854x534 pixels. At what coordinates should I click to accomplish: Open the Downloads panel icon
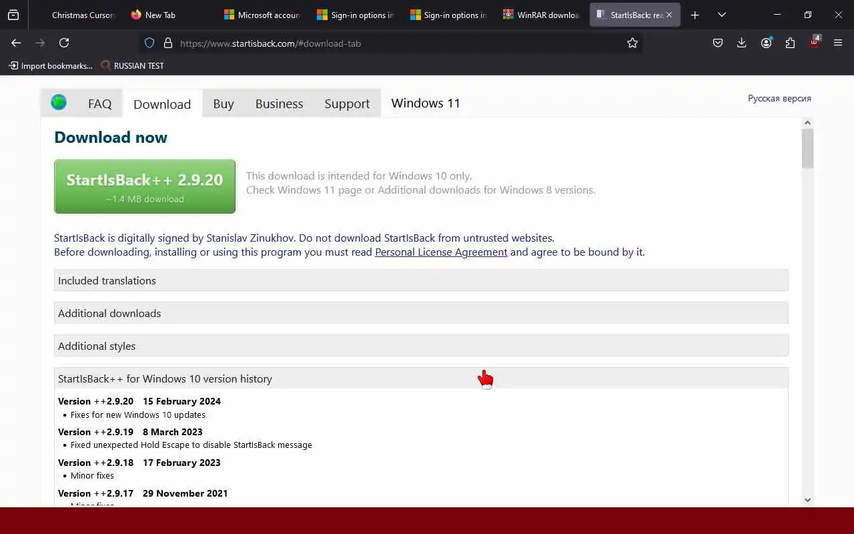coord(742,43)
